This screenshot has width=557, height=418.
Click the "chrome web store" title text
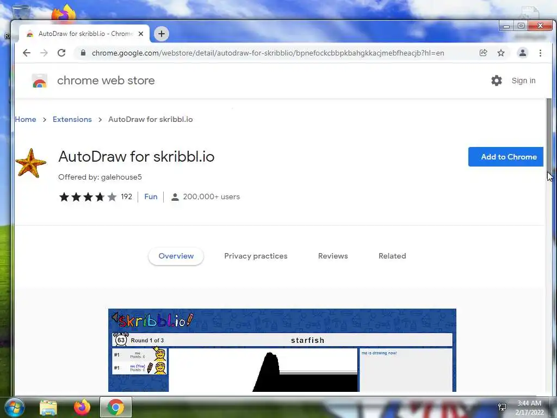106,81
